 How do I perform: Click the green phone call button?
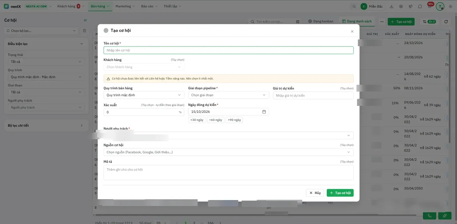point(429,216)
